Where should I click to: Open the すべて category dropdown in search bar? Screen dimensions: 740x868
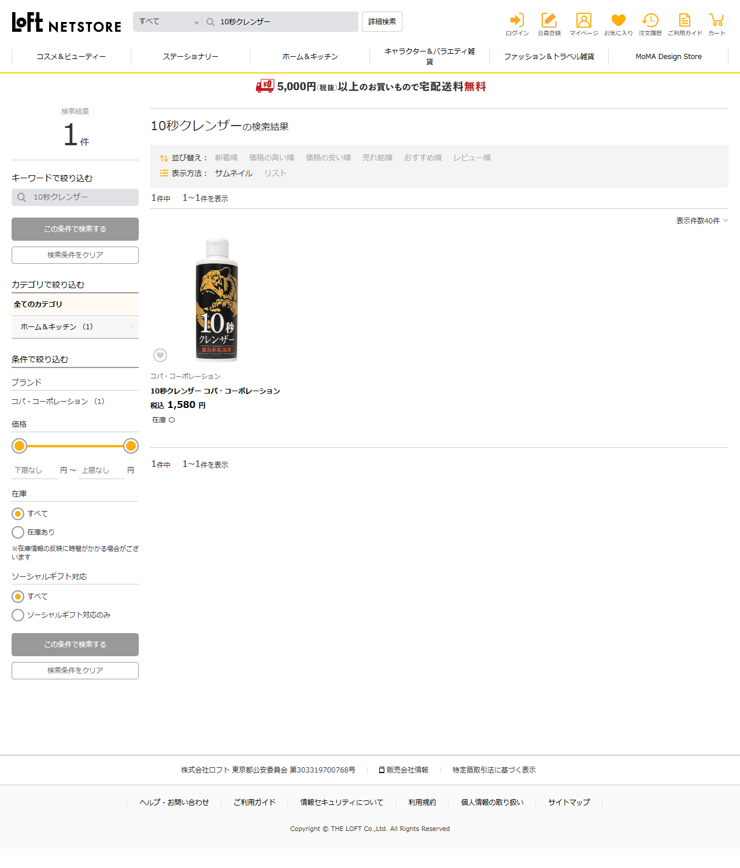point(168,22)
